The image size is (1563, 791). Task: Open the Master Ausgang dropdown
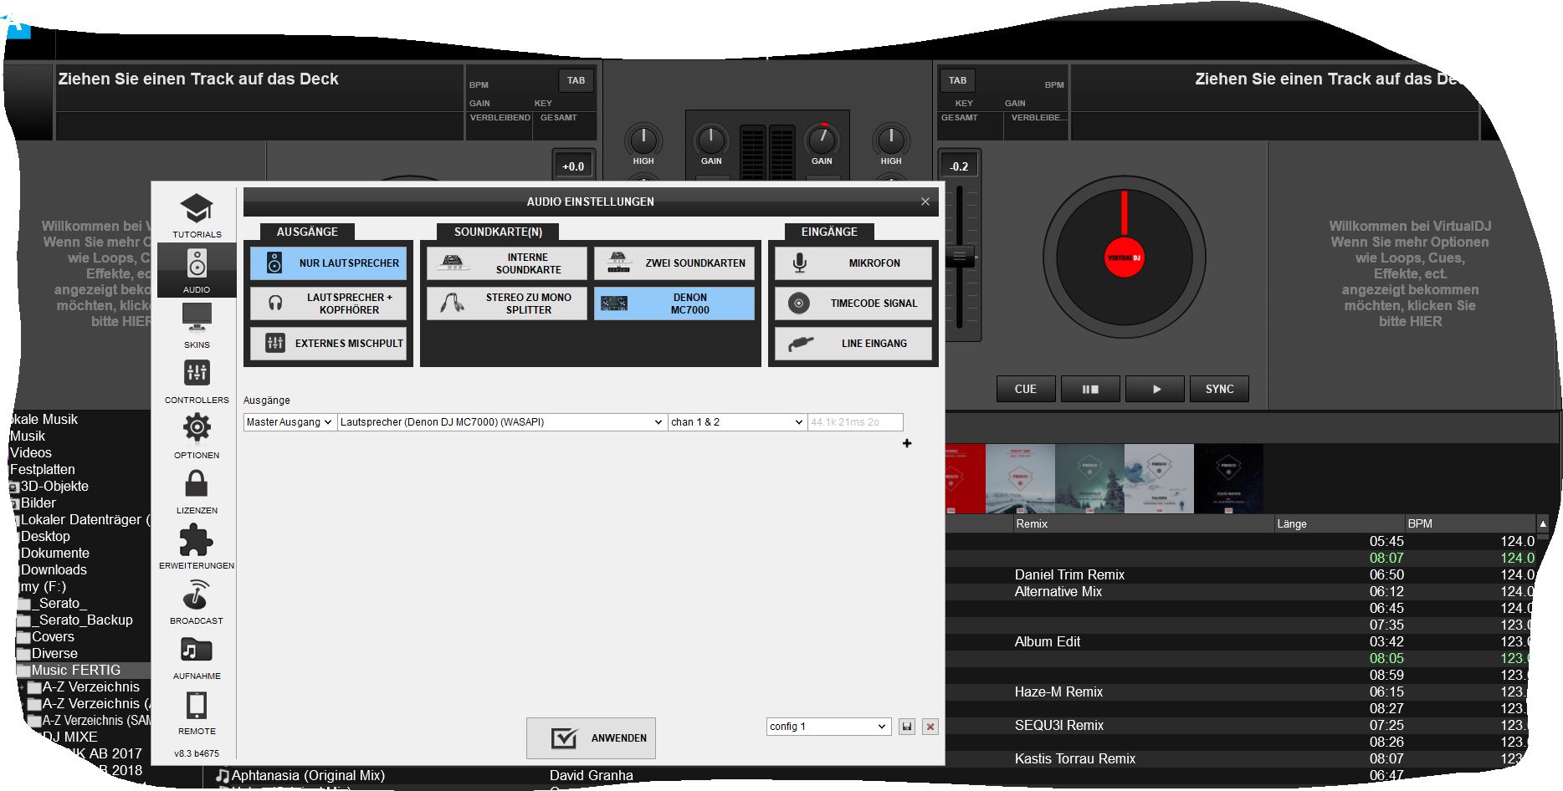pyautogui.click(x=290, y=422)
